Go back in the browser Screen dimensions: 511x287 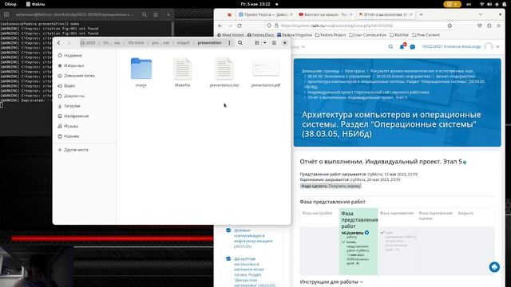coord(220,26)
